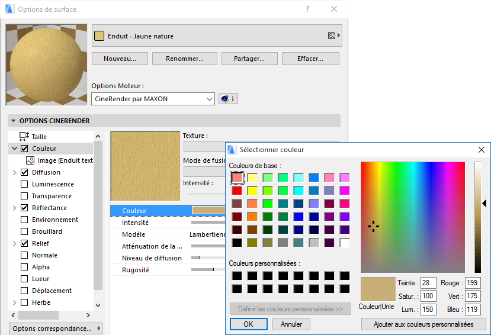The height and width of the screenshot is (335, 491).
Task: Click the luminosity slider arrow
Action: (484, 204)
